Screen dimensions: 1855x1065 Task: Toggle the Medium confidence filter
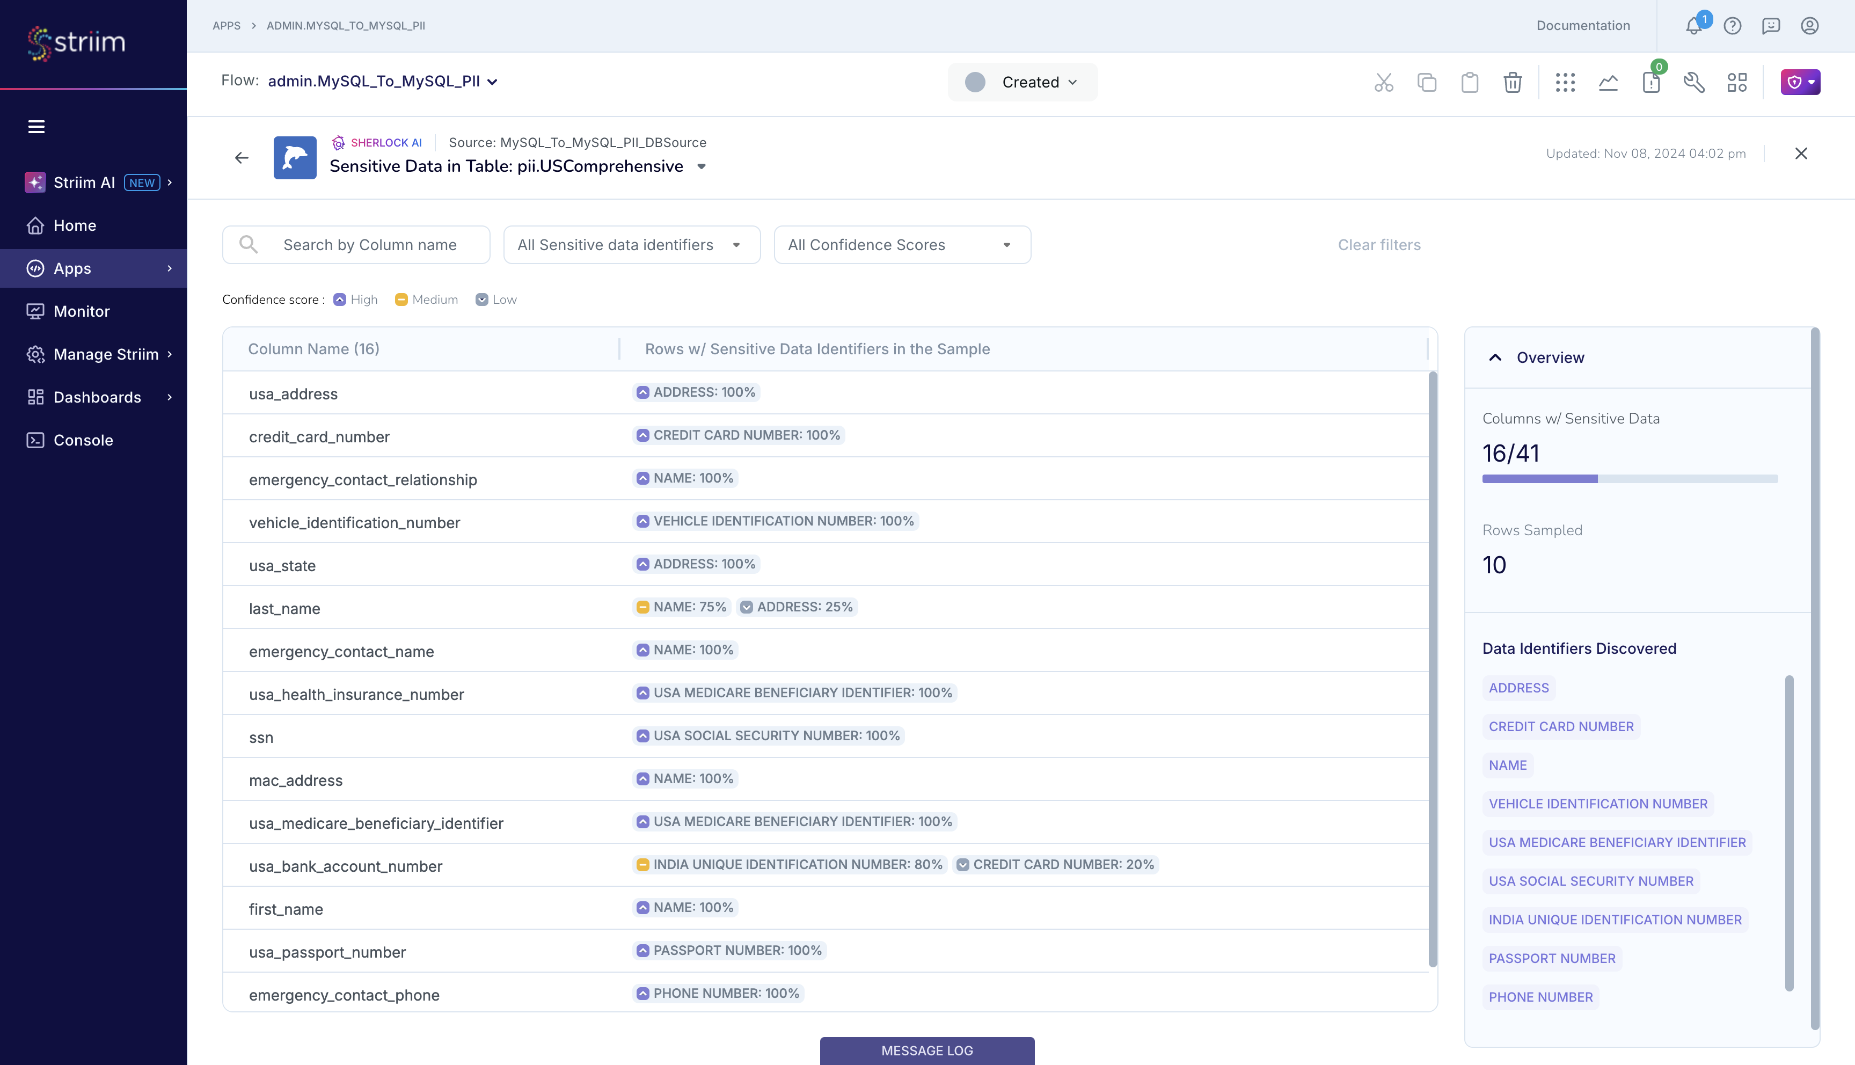coord(426,299)
